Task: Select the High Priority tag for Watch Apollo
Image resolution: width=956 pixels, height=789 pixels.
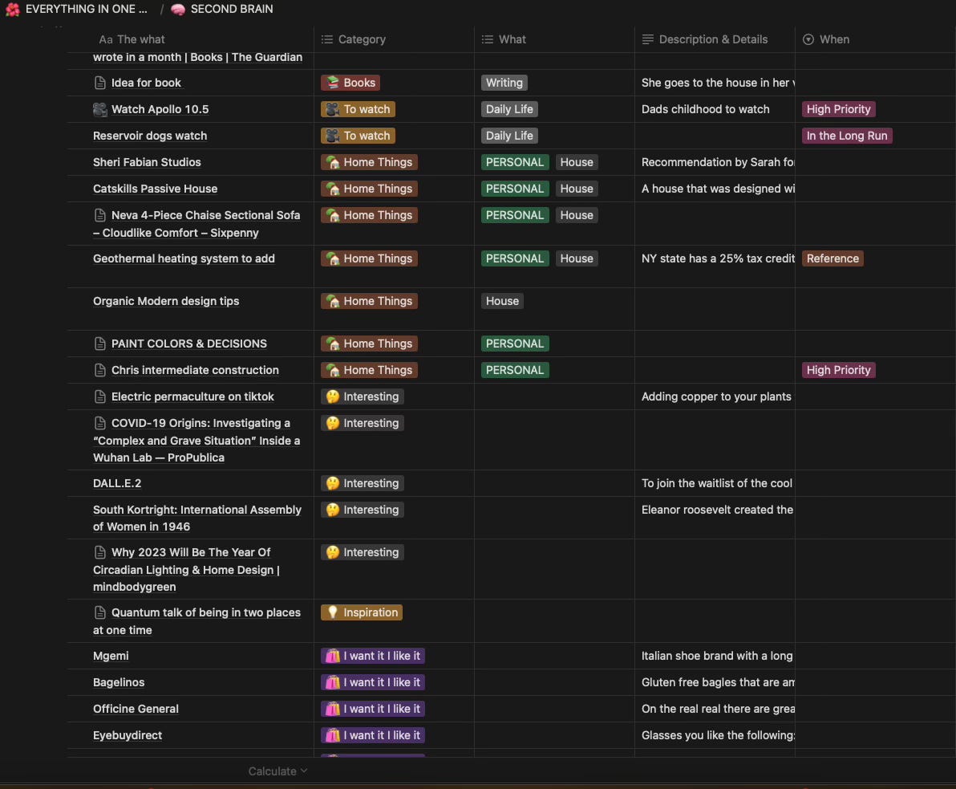Action: (838, 109)
